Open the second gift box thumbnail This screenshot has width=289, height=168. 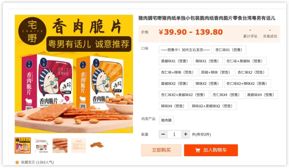pos(41,145)
